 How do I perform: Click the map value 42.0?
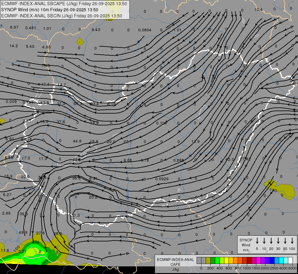tap(230, 159)
